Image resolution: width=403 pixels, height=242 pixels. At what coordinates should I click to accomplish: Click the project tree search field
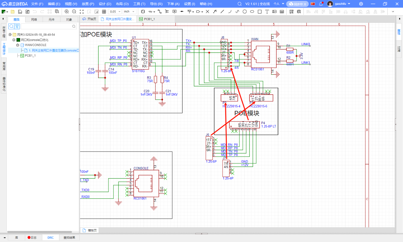click(x=48, y=26)
